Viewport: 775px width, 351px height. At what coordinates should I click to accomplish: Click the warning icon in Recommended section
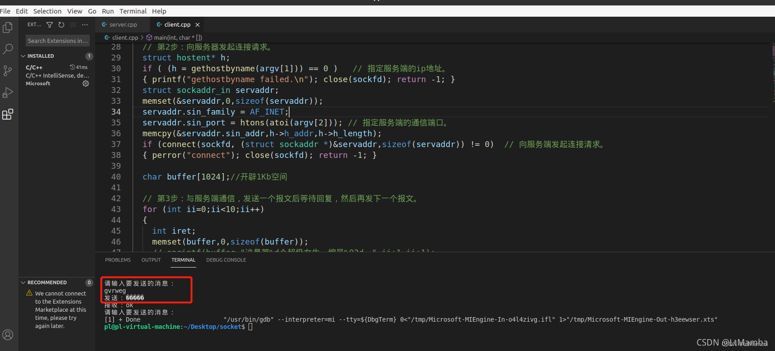point(29,293)
